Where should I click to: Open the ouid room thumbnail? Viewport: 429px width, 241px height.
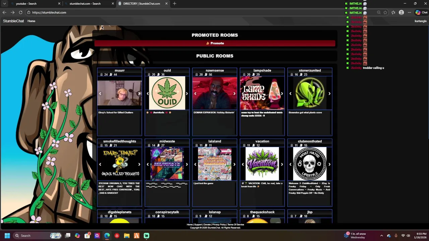point(167,93)
